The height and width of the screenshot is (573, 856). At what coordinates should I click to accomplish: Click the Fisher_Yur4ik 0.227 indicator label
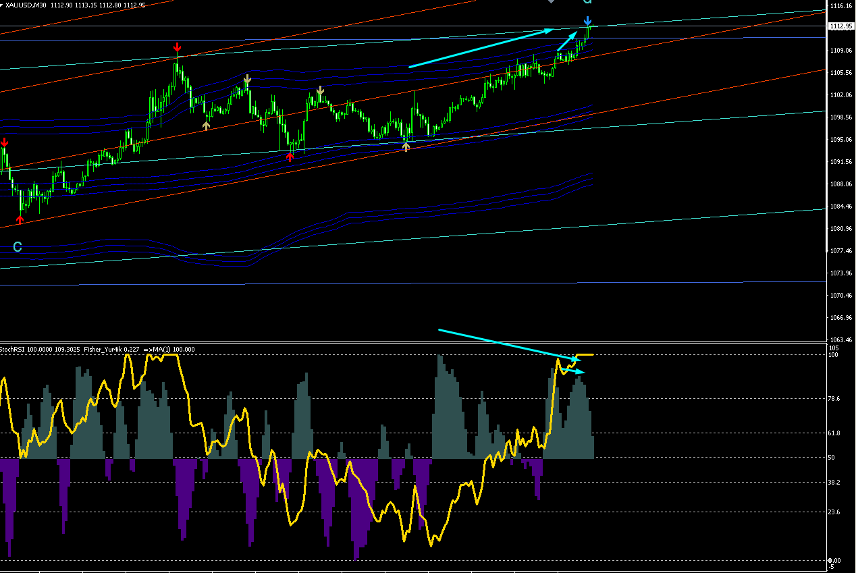111,350
